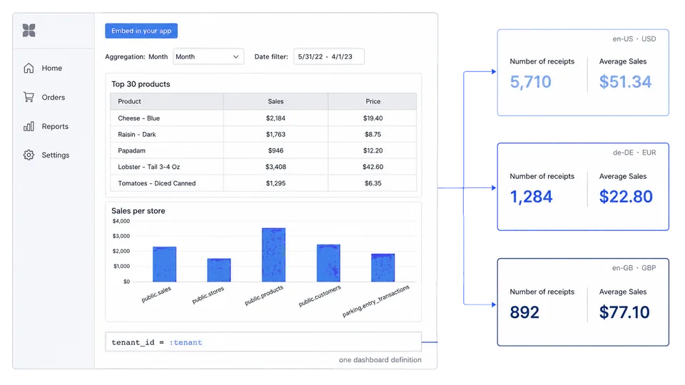
Task: Click the $12.20 price cell
Action: click(372, 150)
